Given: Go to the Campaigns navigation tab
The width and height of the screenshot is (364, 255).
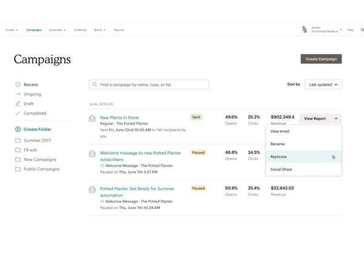Looking at the screenshot, I should 34,30.
